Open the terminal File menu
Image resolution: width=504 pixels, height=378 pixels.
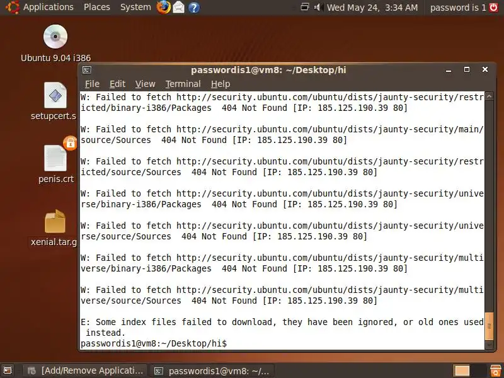click(92, 84)
